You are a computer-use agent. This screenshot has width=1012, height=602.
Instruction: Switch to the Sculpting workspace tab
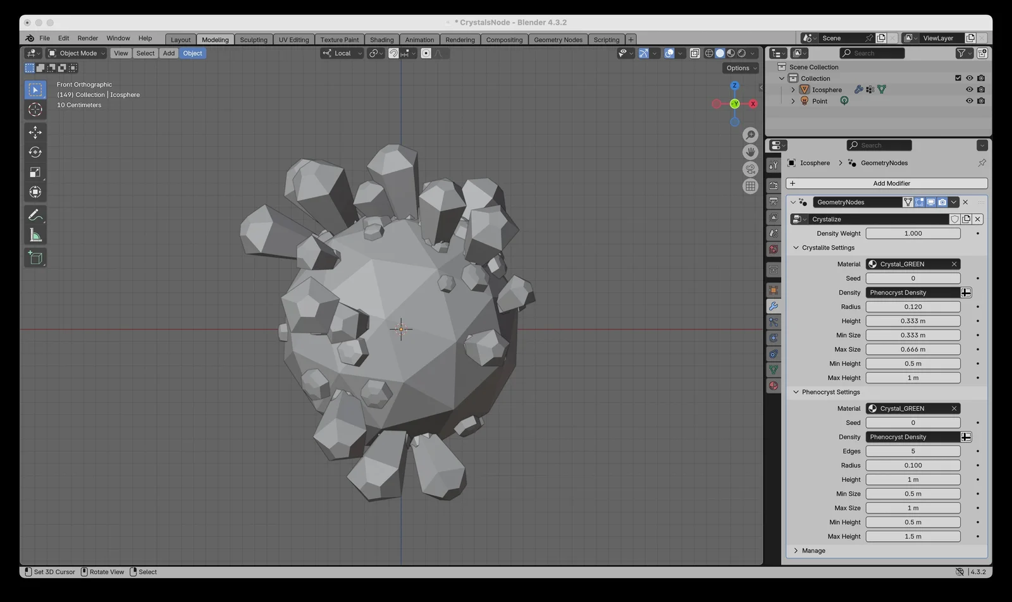(254, 39)
